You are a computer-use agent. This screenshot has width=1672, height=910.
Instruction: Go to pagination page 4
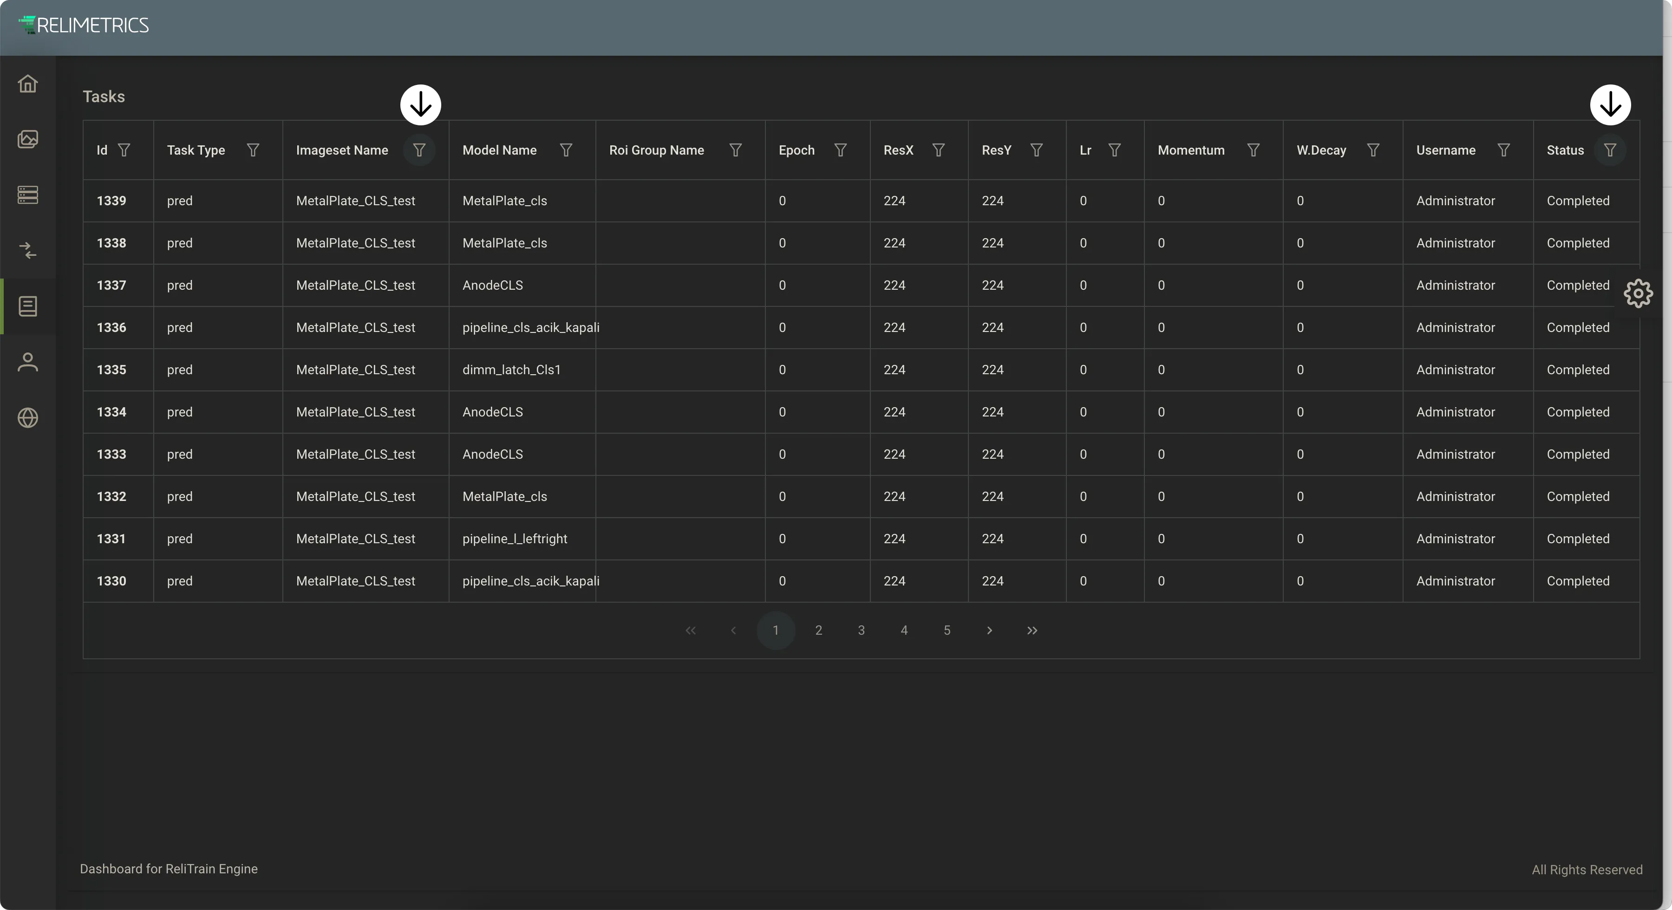(904, 630)
